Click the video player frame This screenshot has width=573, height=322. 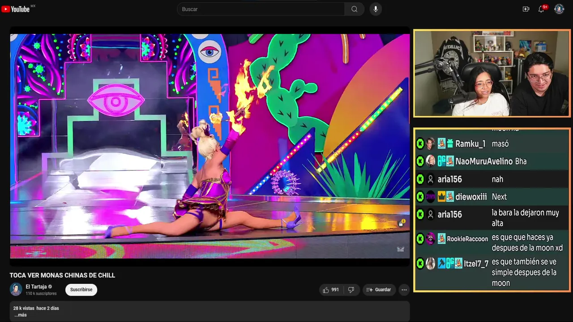(210, 146)
